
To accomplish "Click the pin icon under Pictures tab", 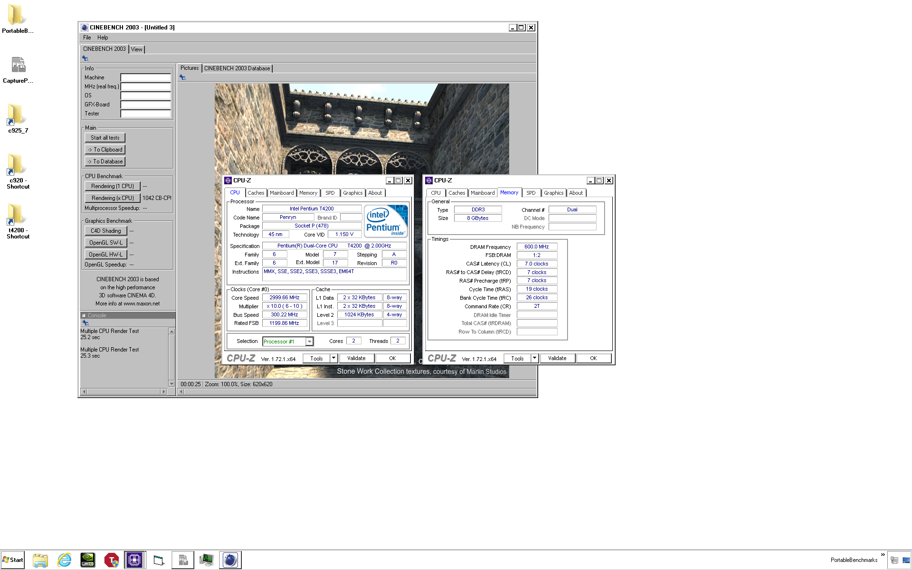I will click(x=183, y=77).
